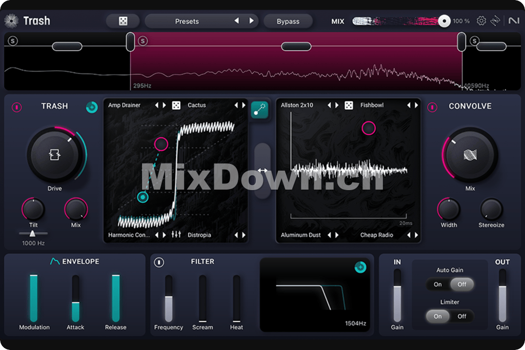Click the Heat slider
The height and width of the screenshot is (350, 525).
point(236,298)
